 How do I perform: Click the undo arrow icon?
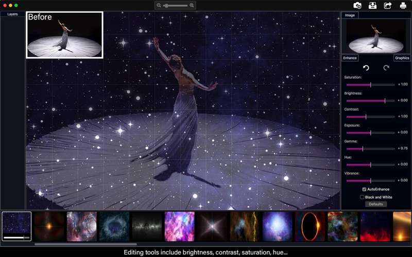366,68
